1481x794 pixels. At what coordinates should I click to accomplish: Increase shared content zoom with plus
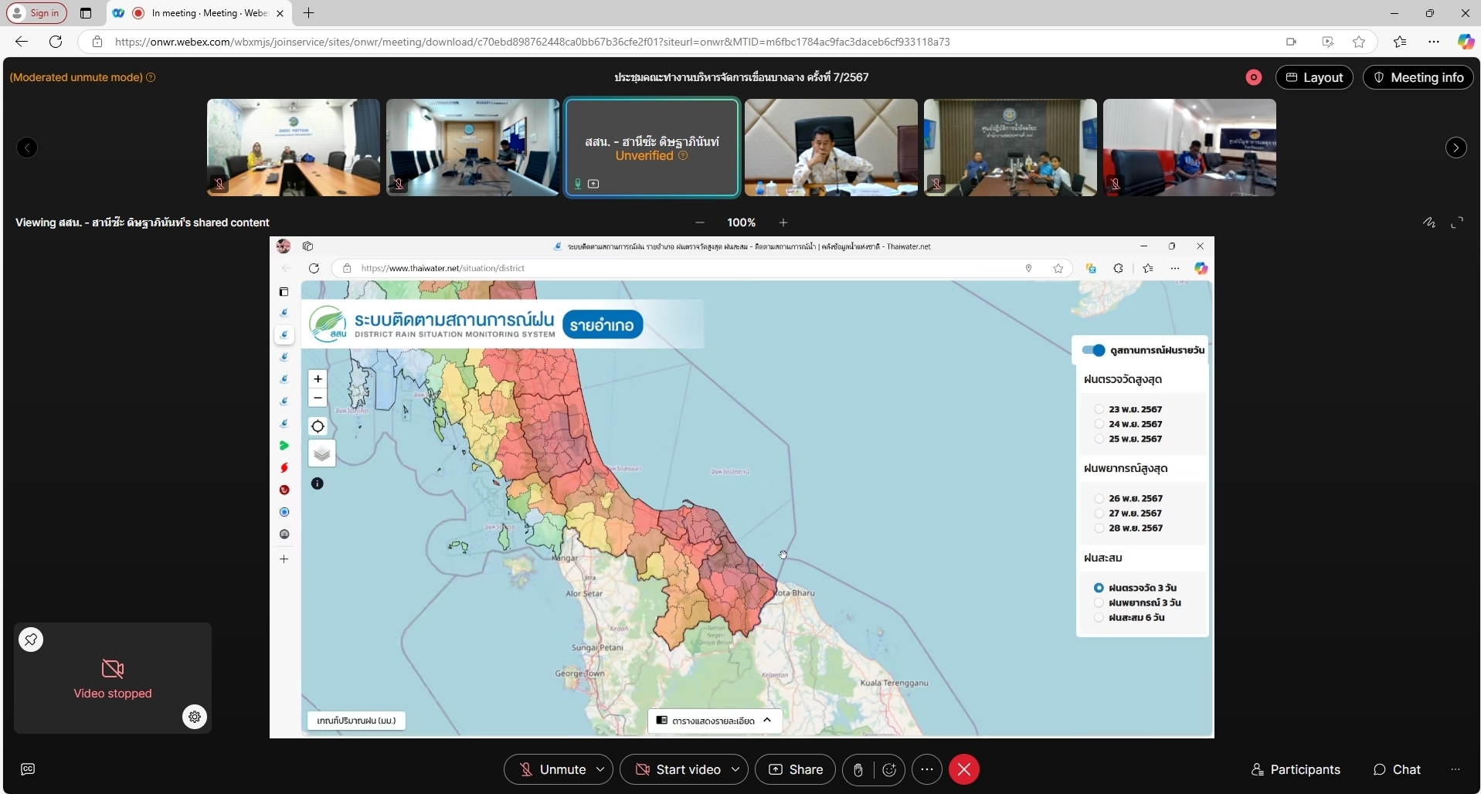783,222
